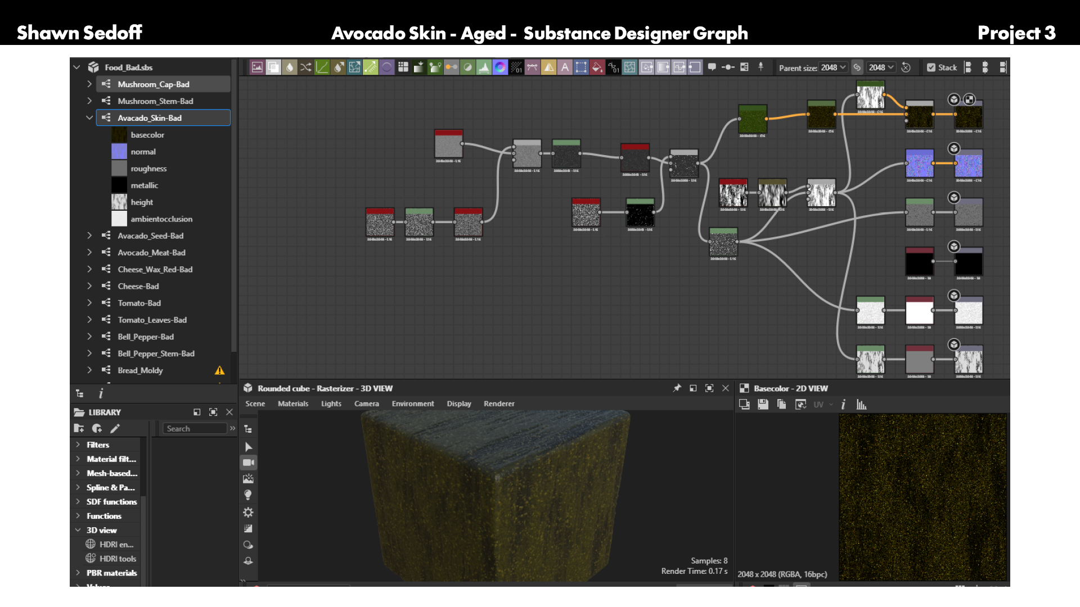The width and height of the screenshot is (1080, 607).
Task: Open the Materials menu in 3D view
Action: 293,404
